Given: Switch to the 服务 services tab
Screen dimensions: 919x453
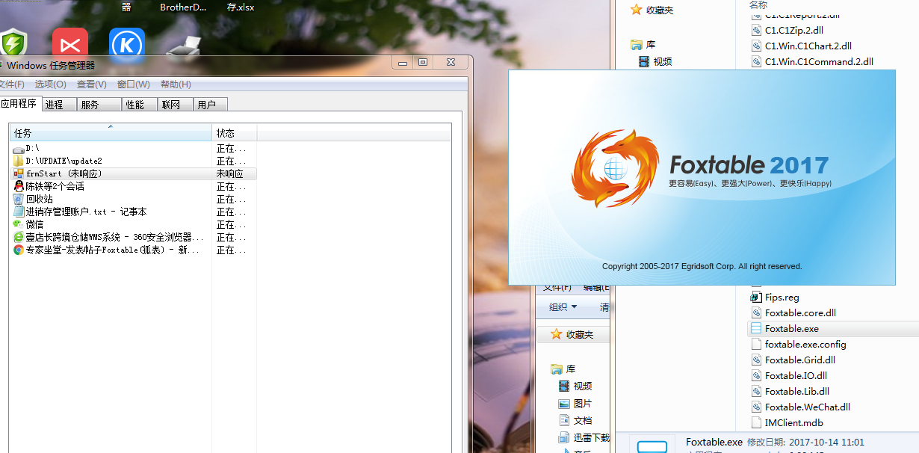Looking at the screenshot, I should coord(100,105).
